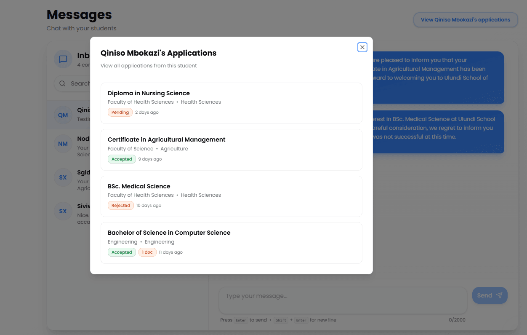This screenshot has height=335, width=527.
Task: Select Qiniso's QM avatar in the conversation list
Action: click(63, 115)
